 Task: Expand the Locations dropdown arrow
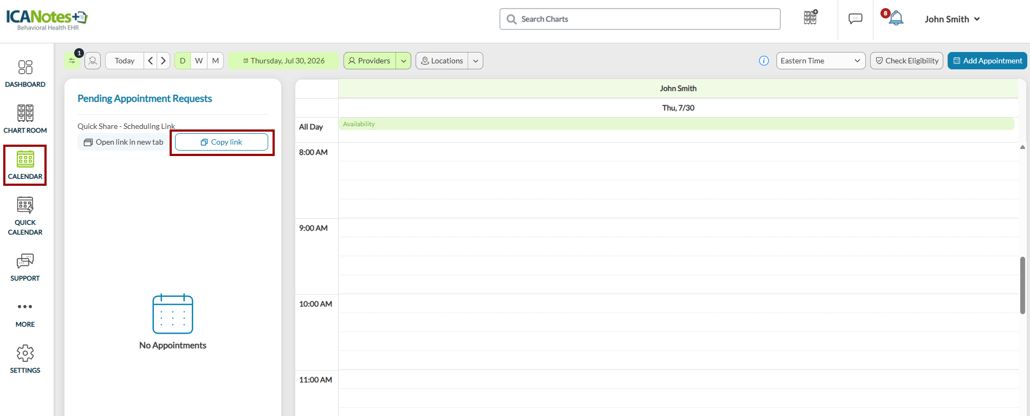[x=475, y=61]
